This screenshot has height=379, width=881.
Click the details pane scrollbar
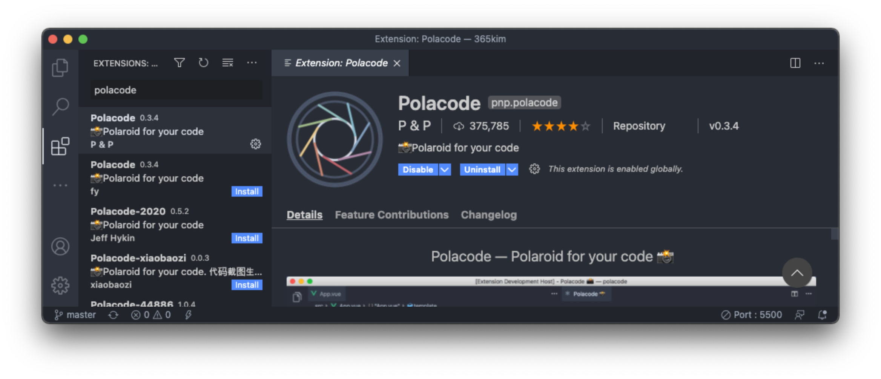point(835,234)
